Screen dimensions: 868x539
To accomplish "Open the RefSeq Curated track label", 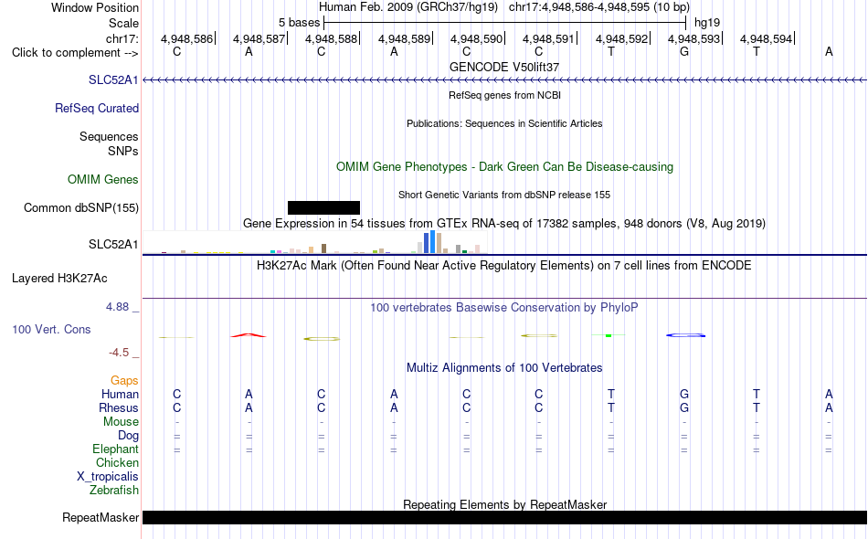I will click(97, 109).
